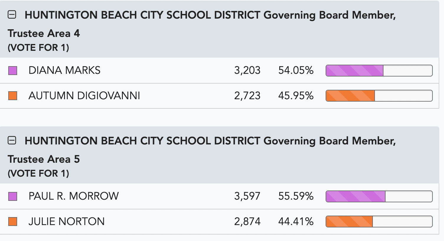This screenshot has width=444, height=241.
Task: Collapse the Trustee Area 5 contest section
Action: click(12, 141)
